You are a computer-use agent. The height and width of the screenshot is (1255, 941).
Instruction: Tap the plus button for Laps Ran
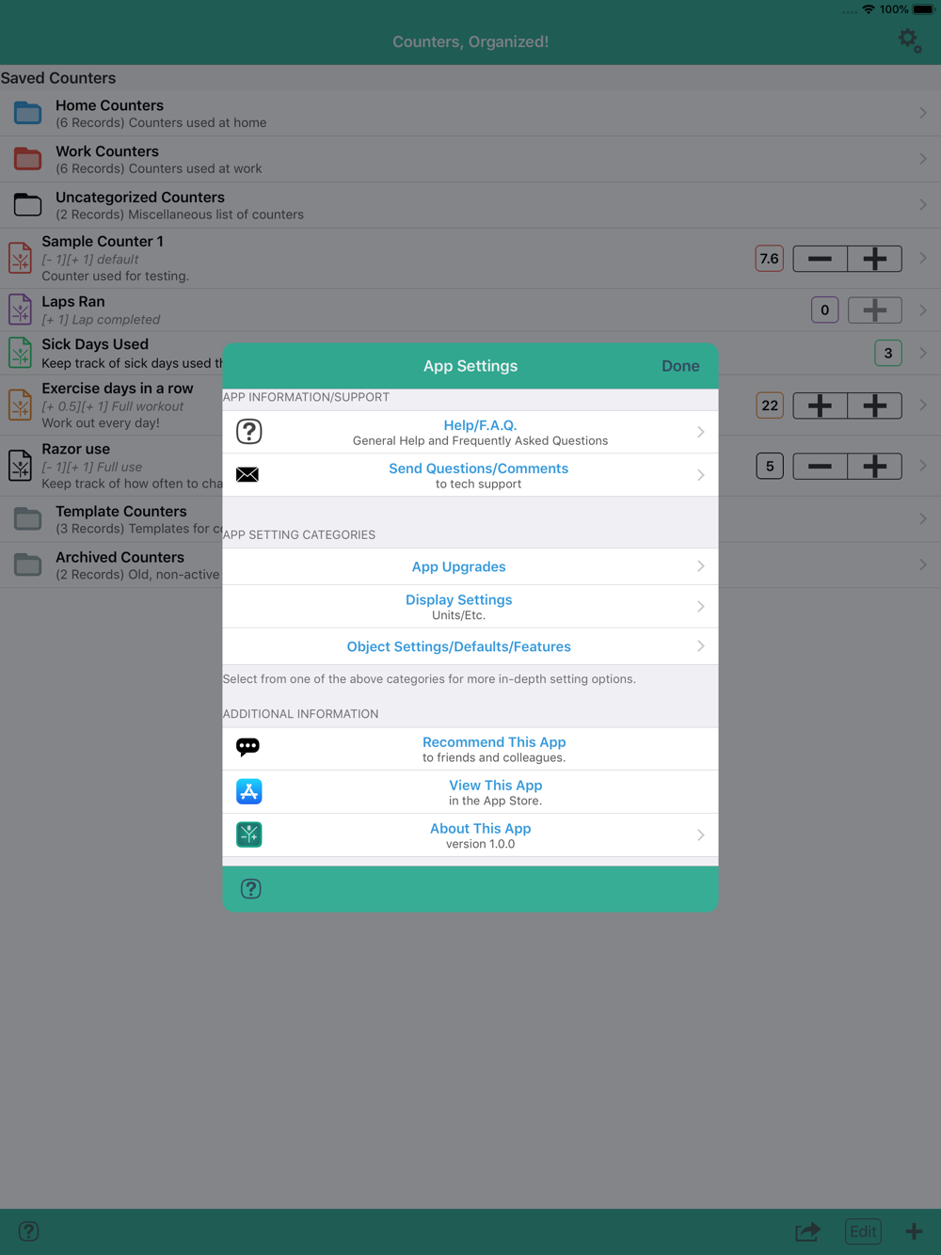point(875,310)
